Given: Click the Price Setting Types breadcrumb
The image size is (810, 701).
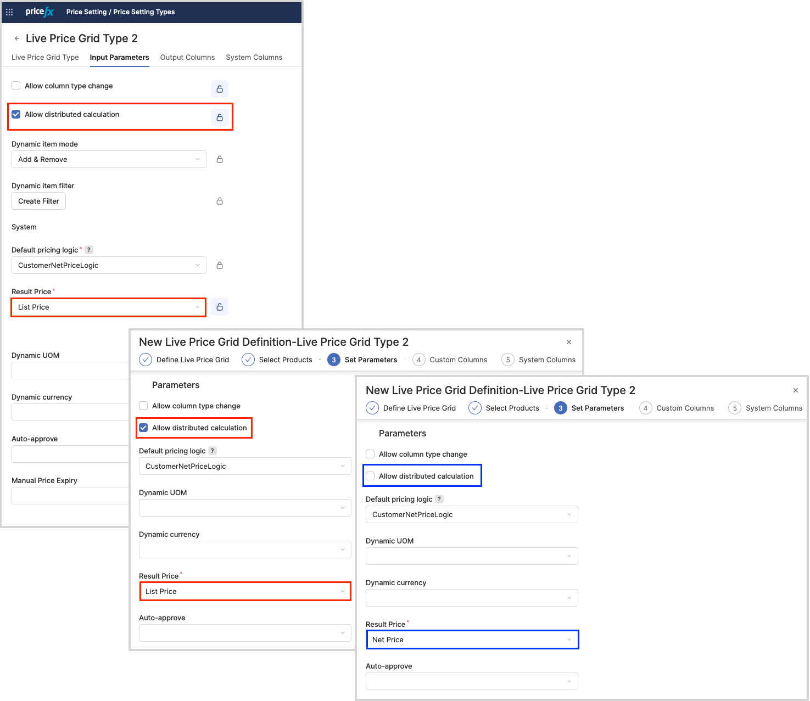Looking at the screenshot, I should pos(144,12).
